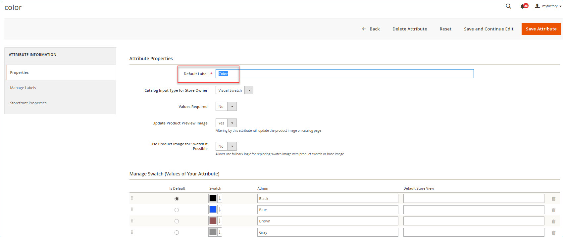The image size is (563, 237).
Task: Pick the gray color swatch
Action: point(213,232)
